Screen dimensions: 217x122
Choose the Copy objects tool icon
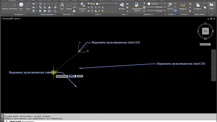[40, 7]
